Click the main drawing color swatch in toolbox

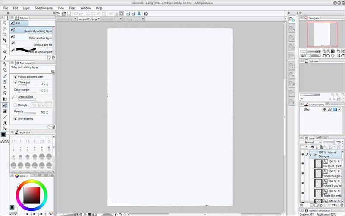pos(3,134)
